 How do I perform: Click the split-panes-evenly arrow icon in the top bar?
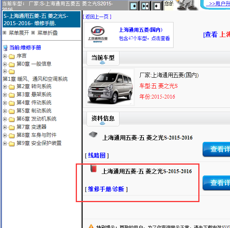click(x=145, y=6)
